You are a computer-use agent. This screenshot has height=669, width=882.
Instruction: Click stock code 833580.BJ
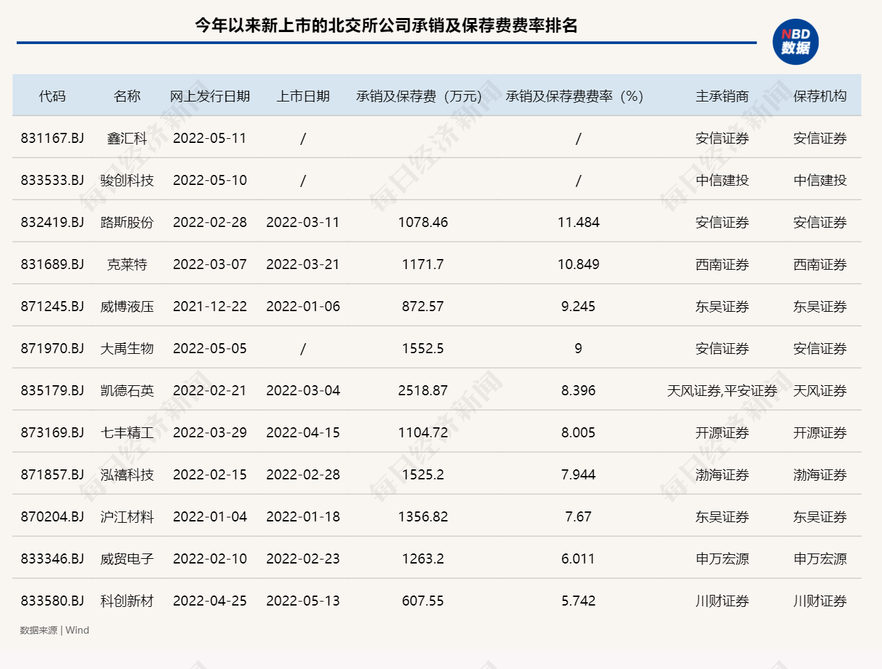pos(52,601)
